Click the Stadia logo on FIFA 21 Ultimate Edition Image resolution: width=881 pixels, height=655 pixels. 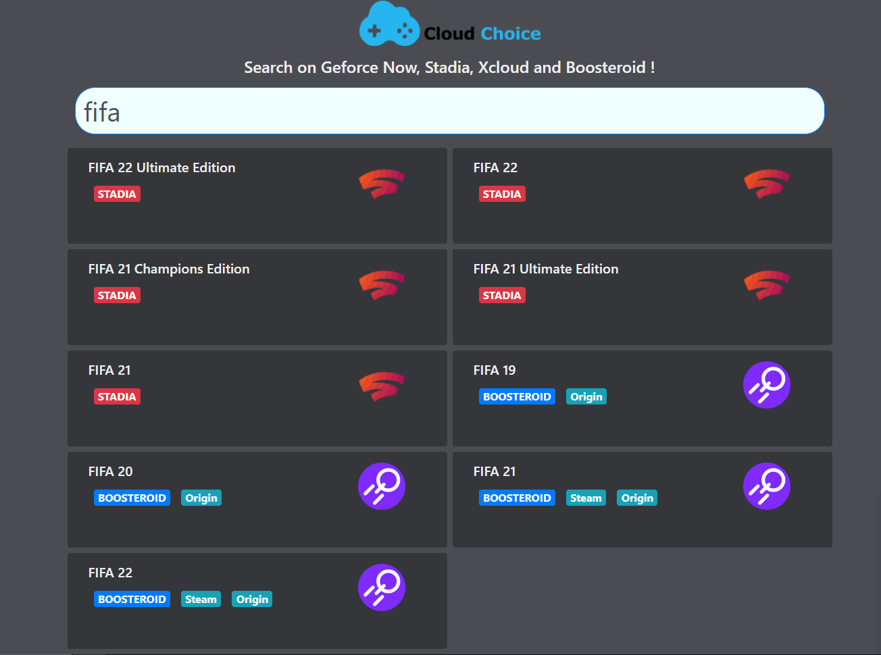767,285
